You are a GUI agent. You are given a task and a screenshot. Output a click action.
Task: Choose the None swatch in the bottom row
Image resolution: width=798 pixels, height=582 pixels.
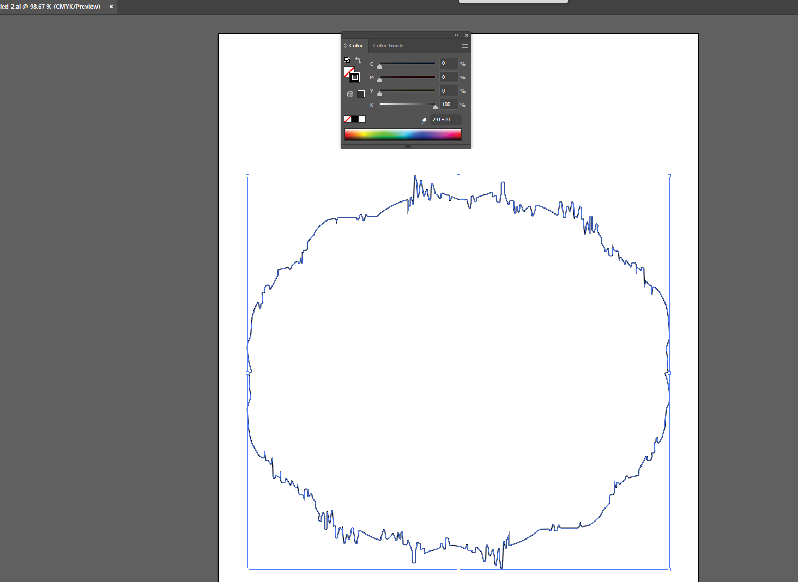point(348,119)
